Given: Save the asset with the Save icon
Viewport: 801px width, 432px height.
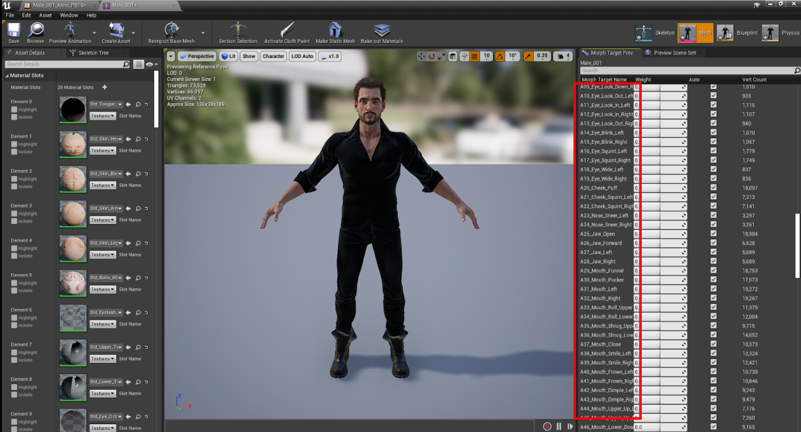Looking at the screenshot, I should (x=14, y=32).
